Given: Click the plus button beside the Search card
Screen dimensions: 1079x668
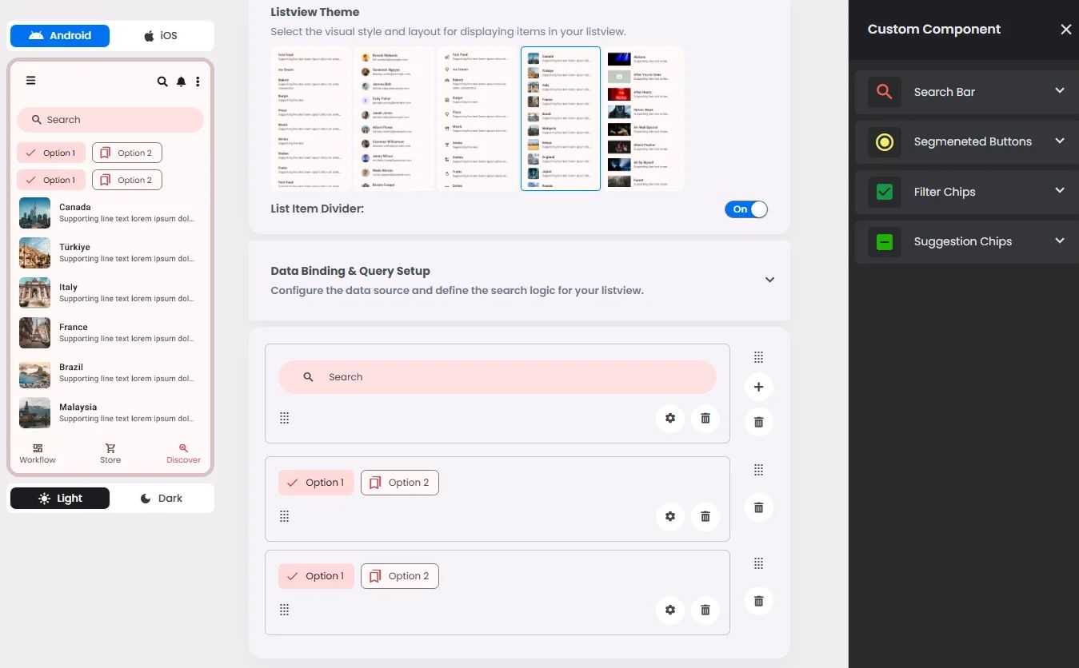Looking at the screenshot, I should [759, 388].
